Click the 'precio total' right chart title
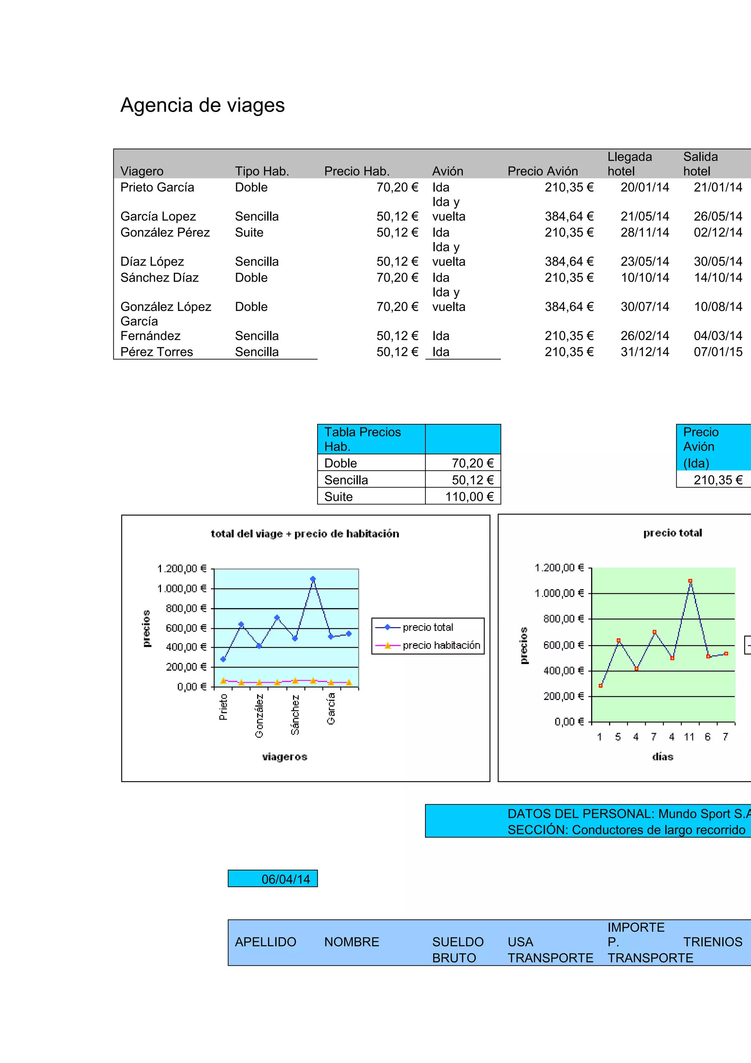The image size is (751, 1063). pyautogui.click(x=673, y=533)
